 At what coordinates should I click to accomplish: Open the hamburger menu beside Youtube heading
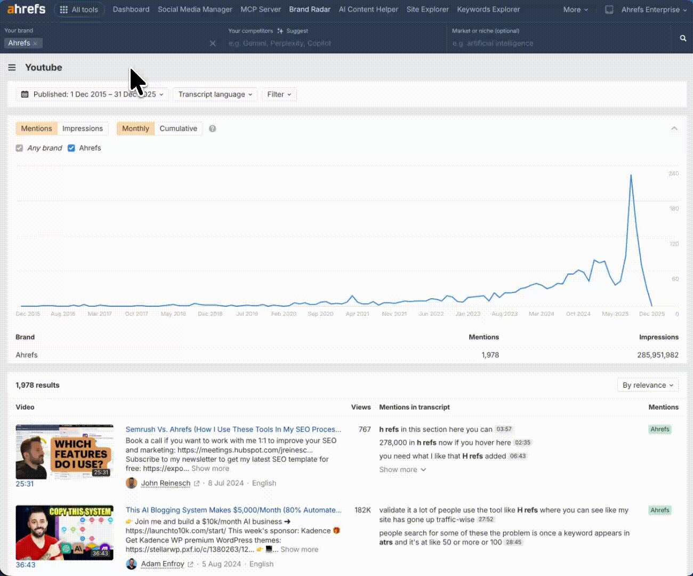point(12,67)
